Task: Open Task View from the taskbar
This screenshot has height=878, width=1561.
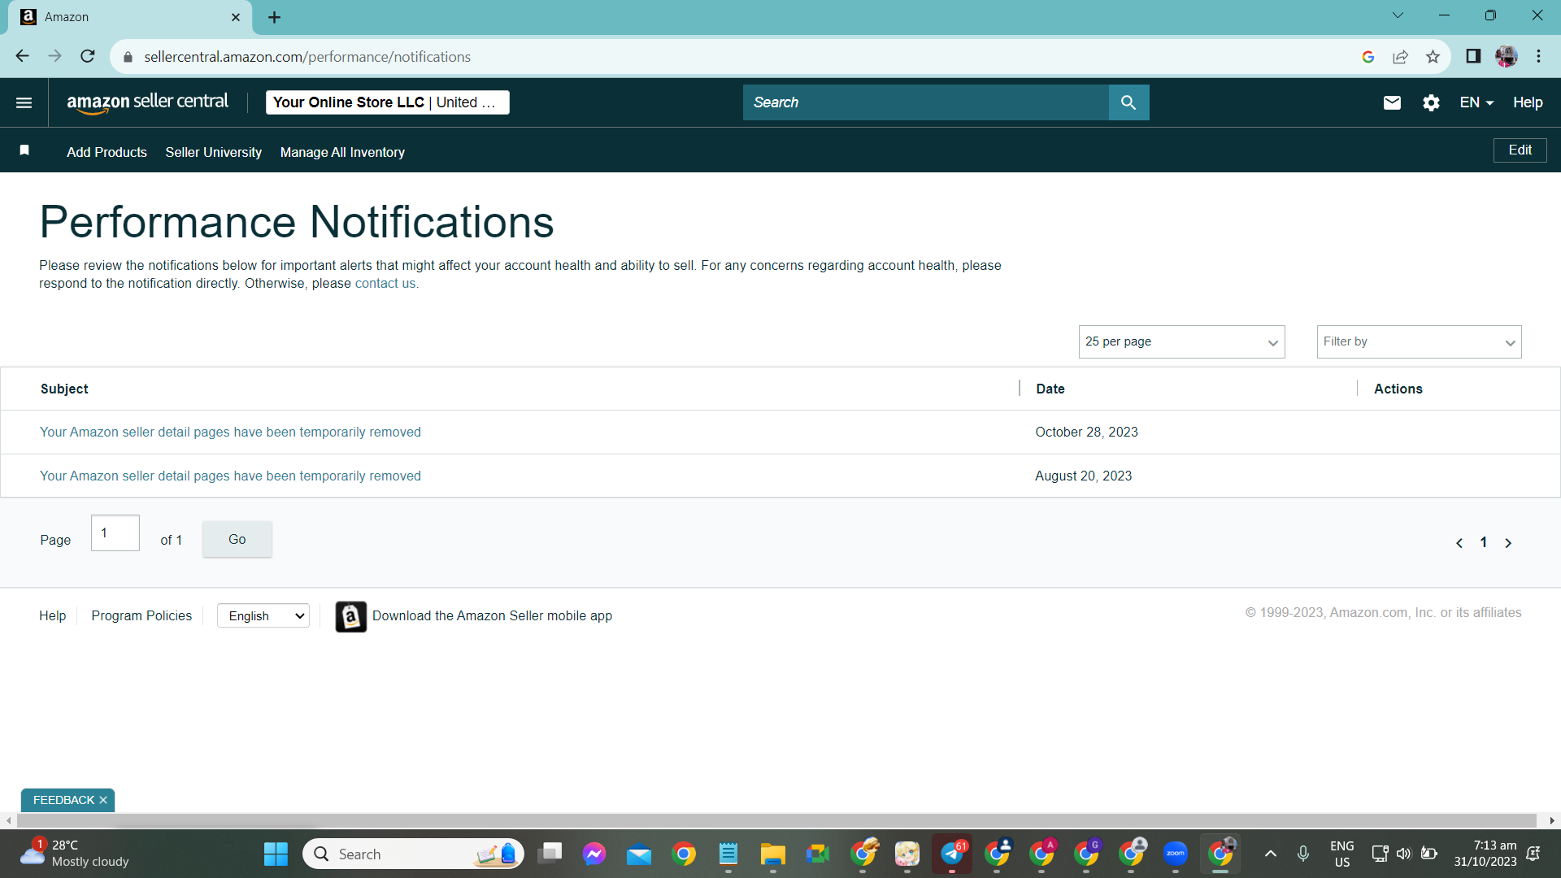Action: [x=550, y=854]
